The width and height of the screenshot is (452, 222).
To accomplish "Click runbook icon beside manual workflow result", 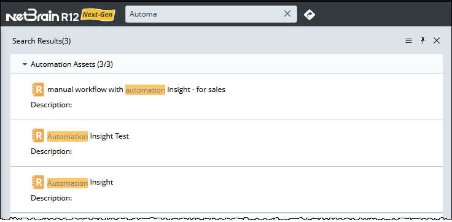I will [37, 90].
